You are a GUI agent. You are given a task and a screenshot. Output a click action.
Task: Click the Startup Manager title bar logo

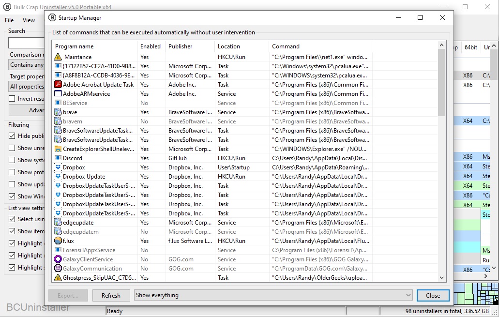(52, 18)
